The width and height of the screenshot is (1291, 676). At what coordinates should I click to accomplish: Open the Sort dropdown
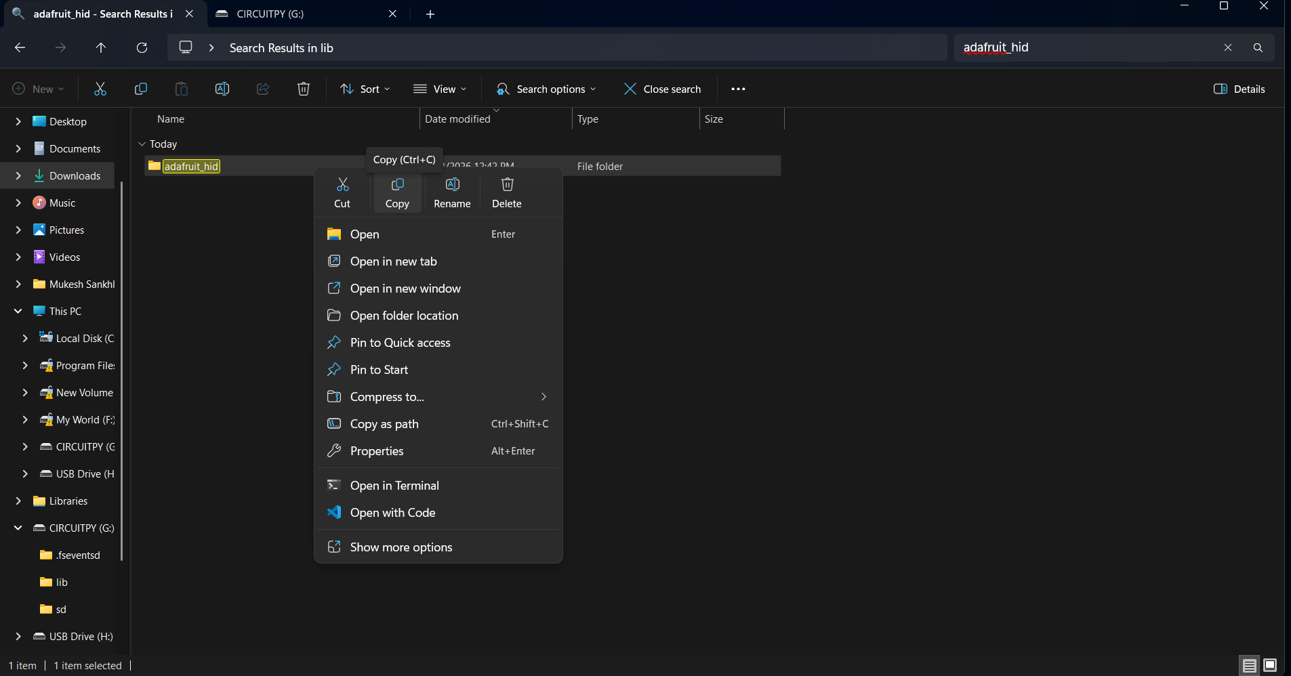(365, 89)
